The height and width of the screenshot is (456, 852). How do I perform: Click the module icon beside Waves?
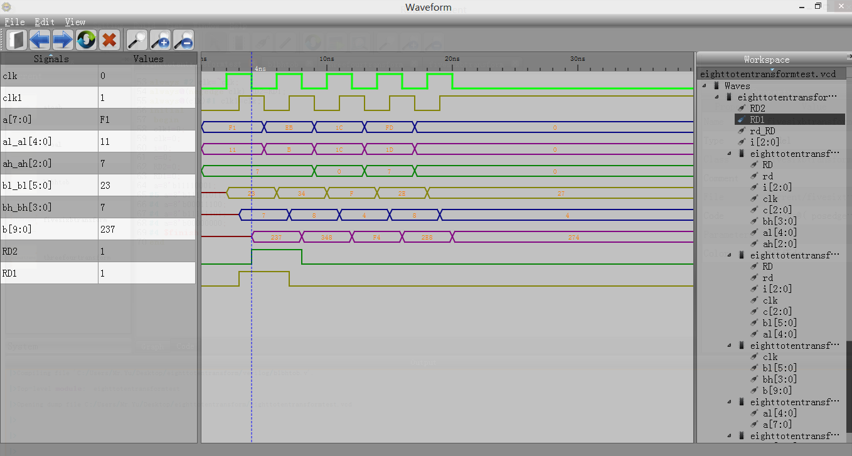pos(716,86)
